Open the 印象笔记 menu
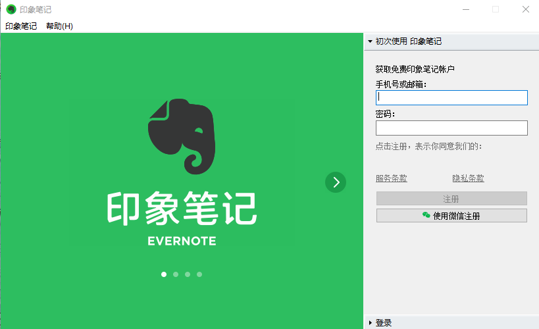Image resolution: width=539 pixels, height=329 pixels. click(x=21, y=26)
